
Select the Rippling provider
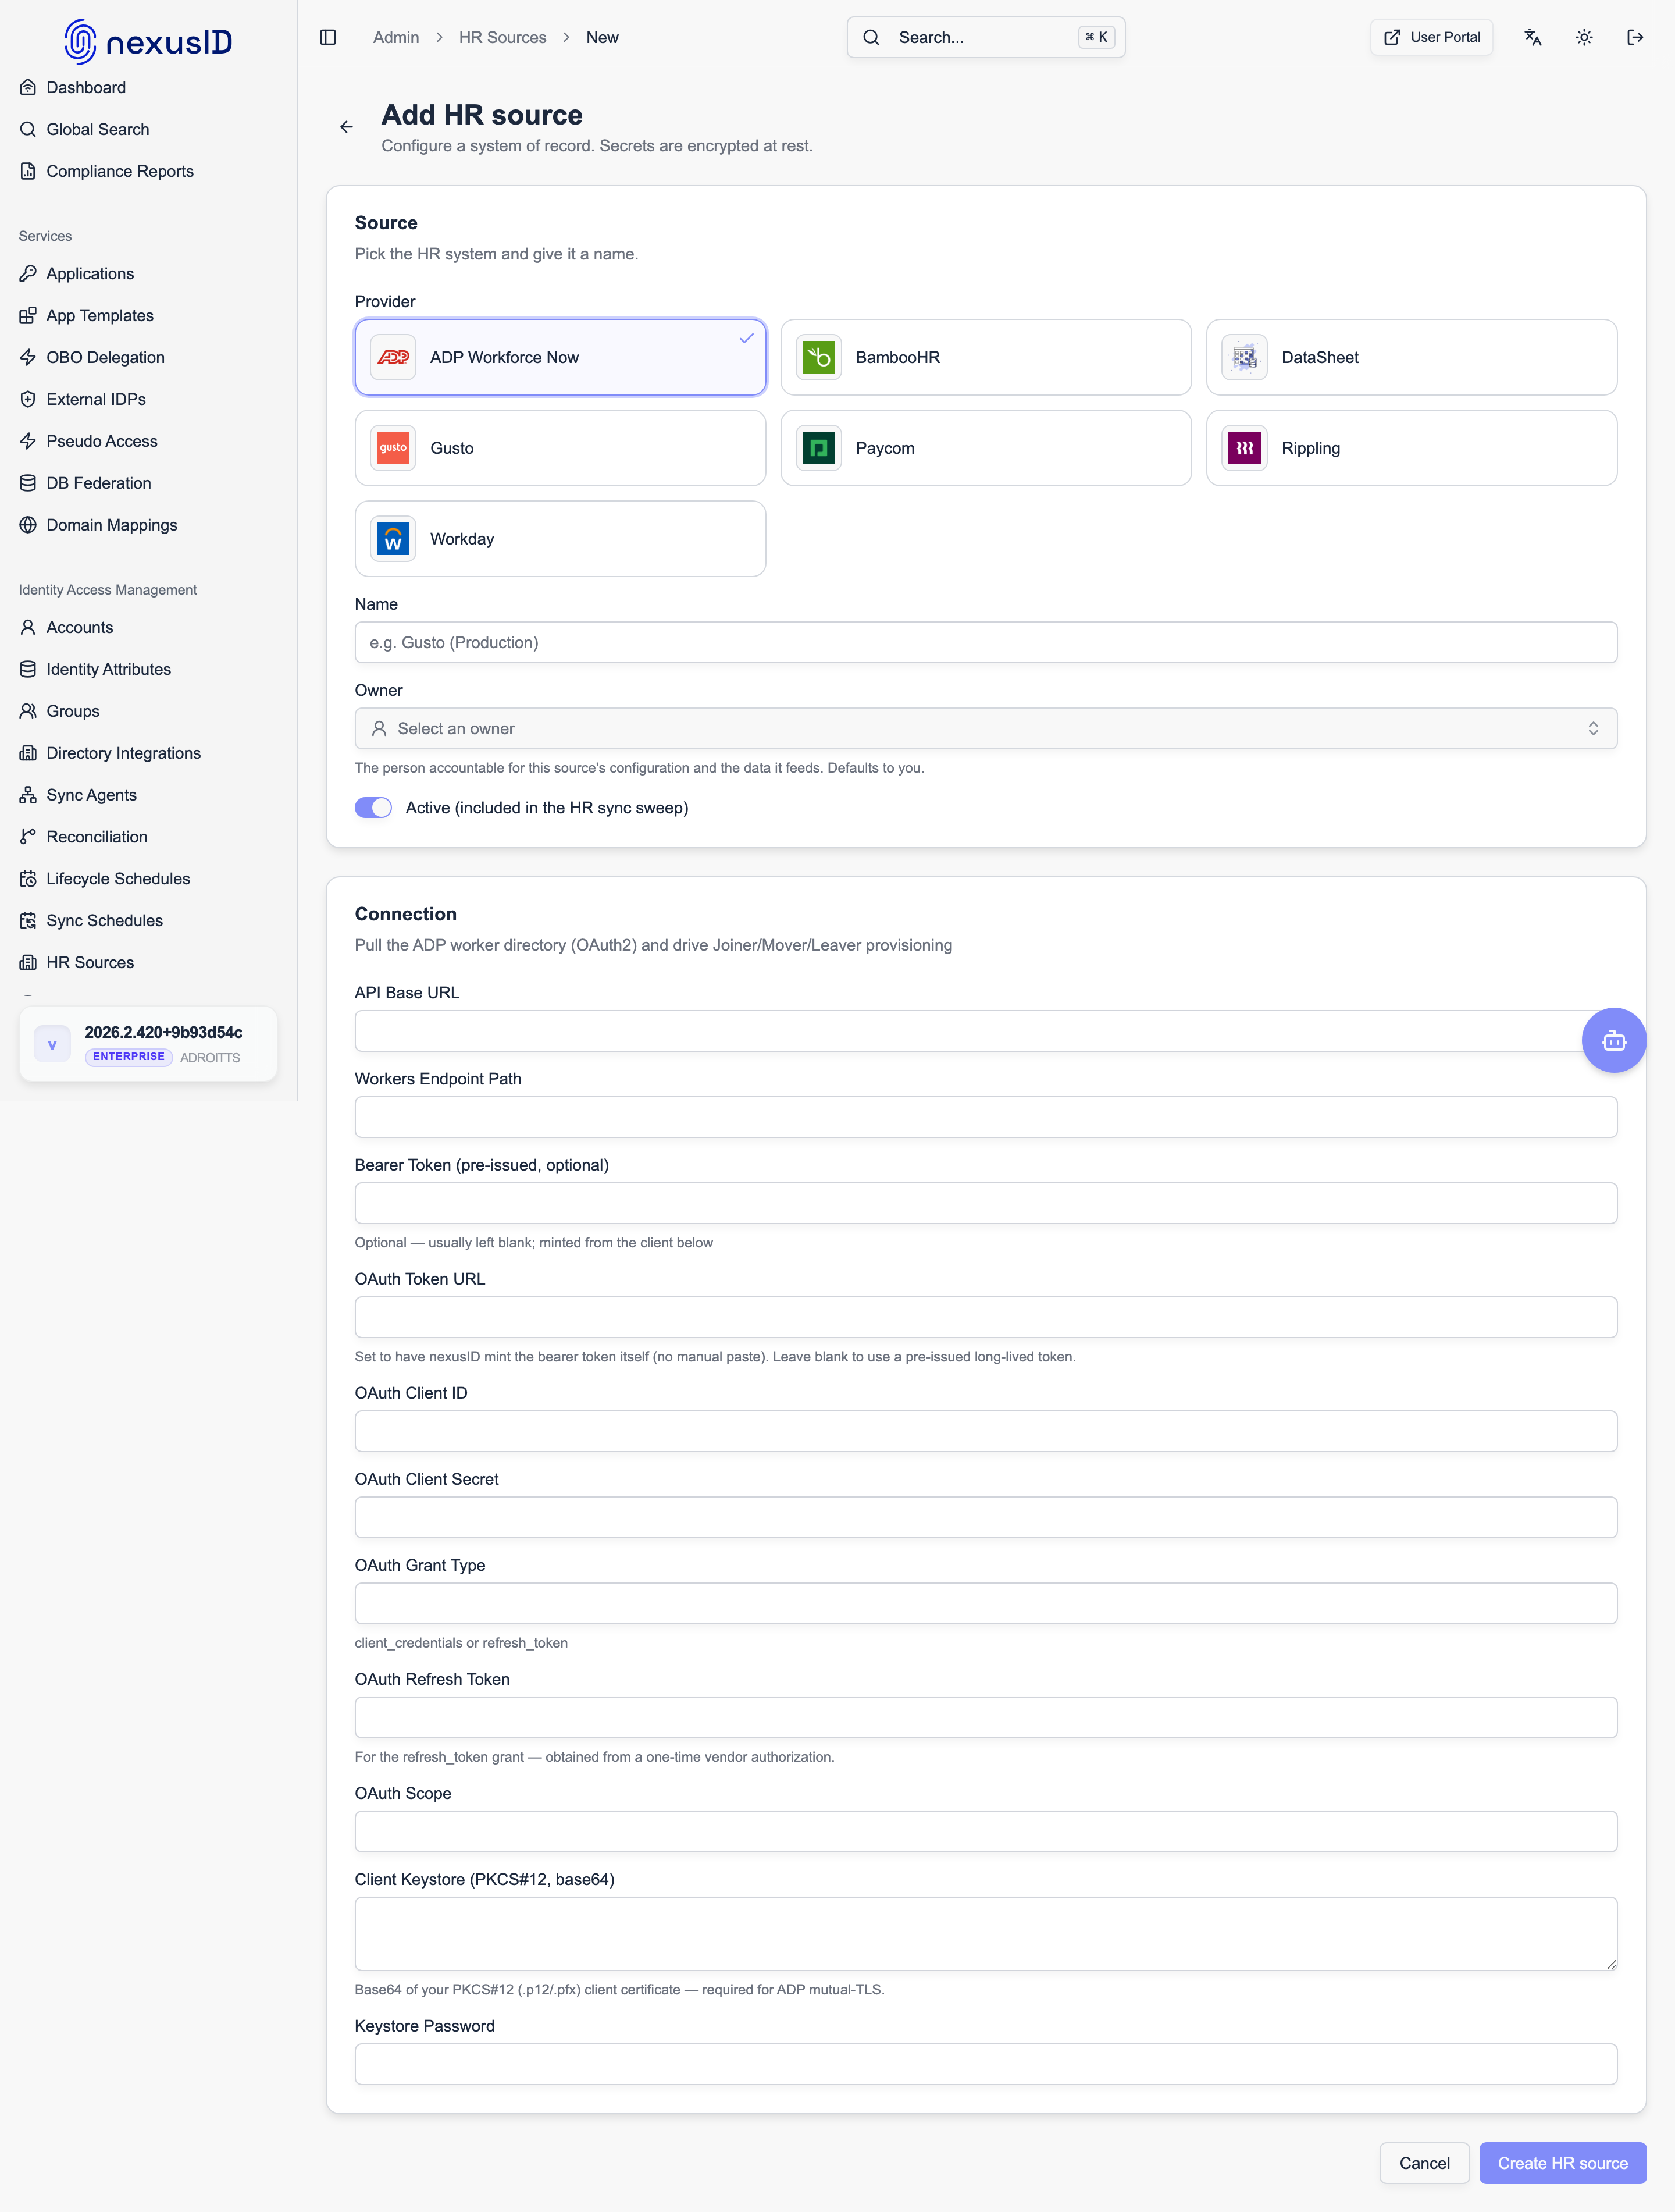(x=1411, y=448)
